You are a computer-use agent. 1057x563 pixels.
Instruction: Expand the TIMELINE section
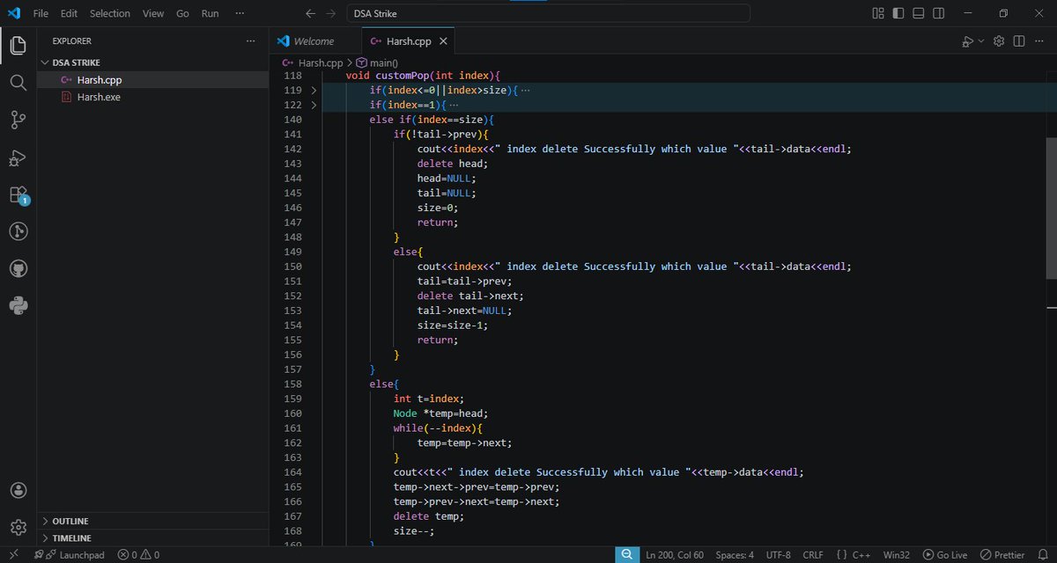(x=153, y=537)
